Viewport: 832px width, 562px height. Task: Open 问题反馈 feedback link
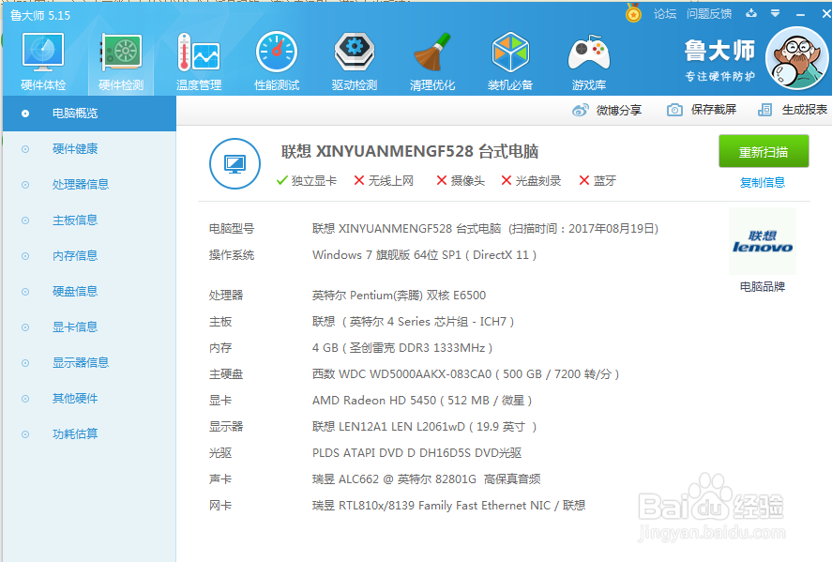(709, 14)
